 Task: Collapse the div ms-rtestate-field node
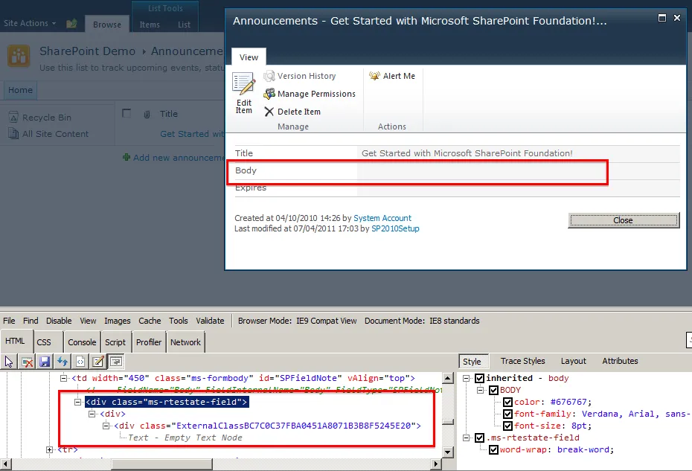(77, 402)
